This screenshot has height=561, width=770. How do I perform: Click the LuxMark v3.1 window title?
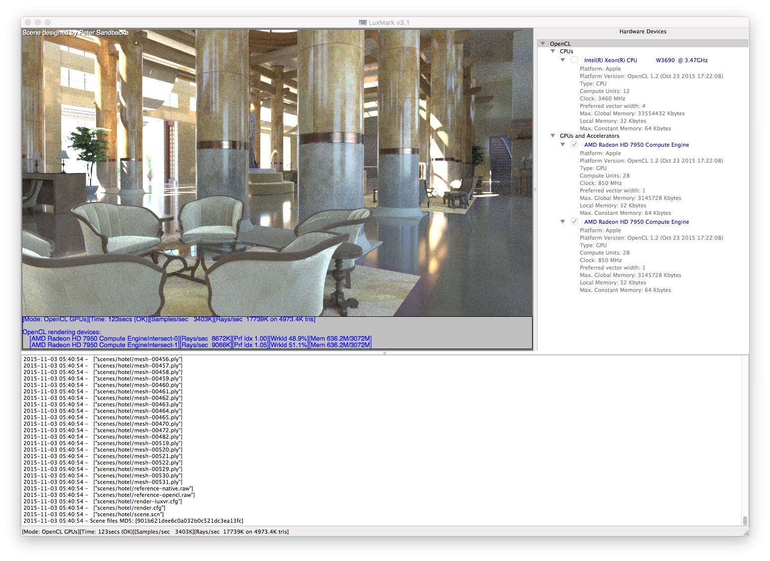click(389, 22)
